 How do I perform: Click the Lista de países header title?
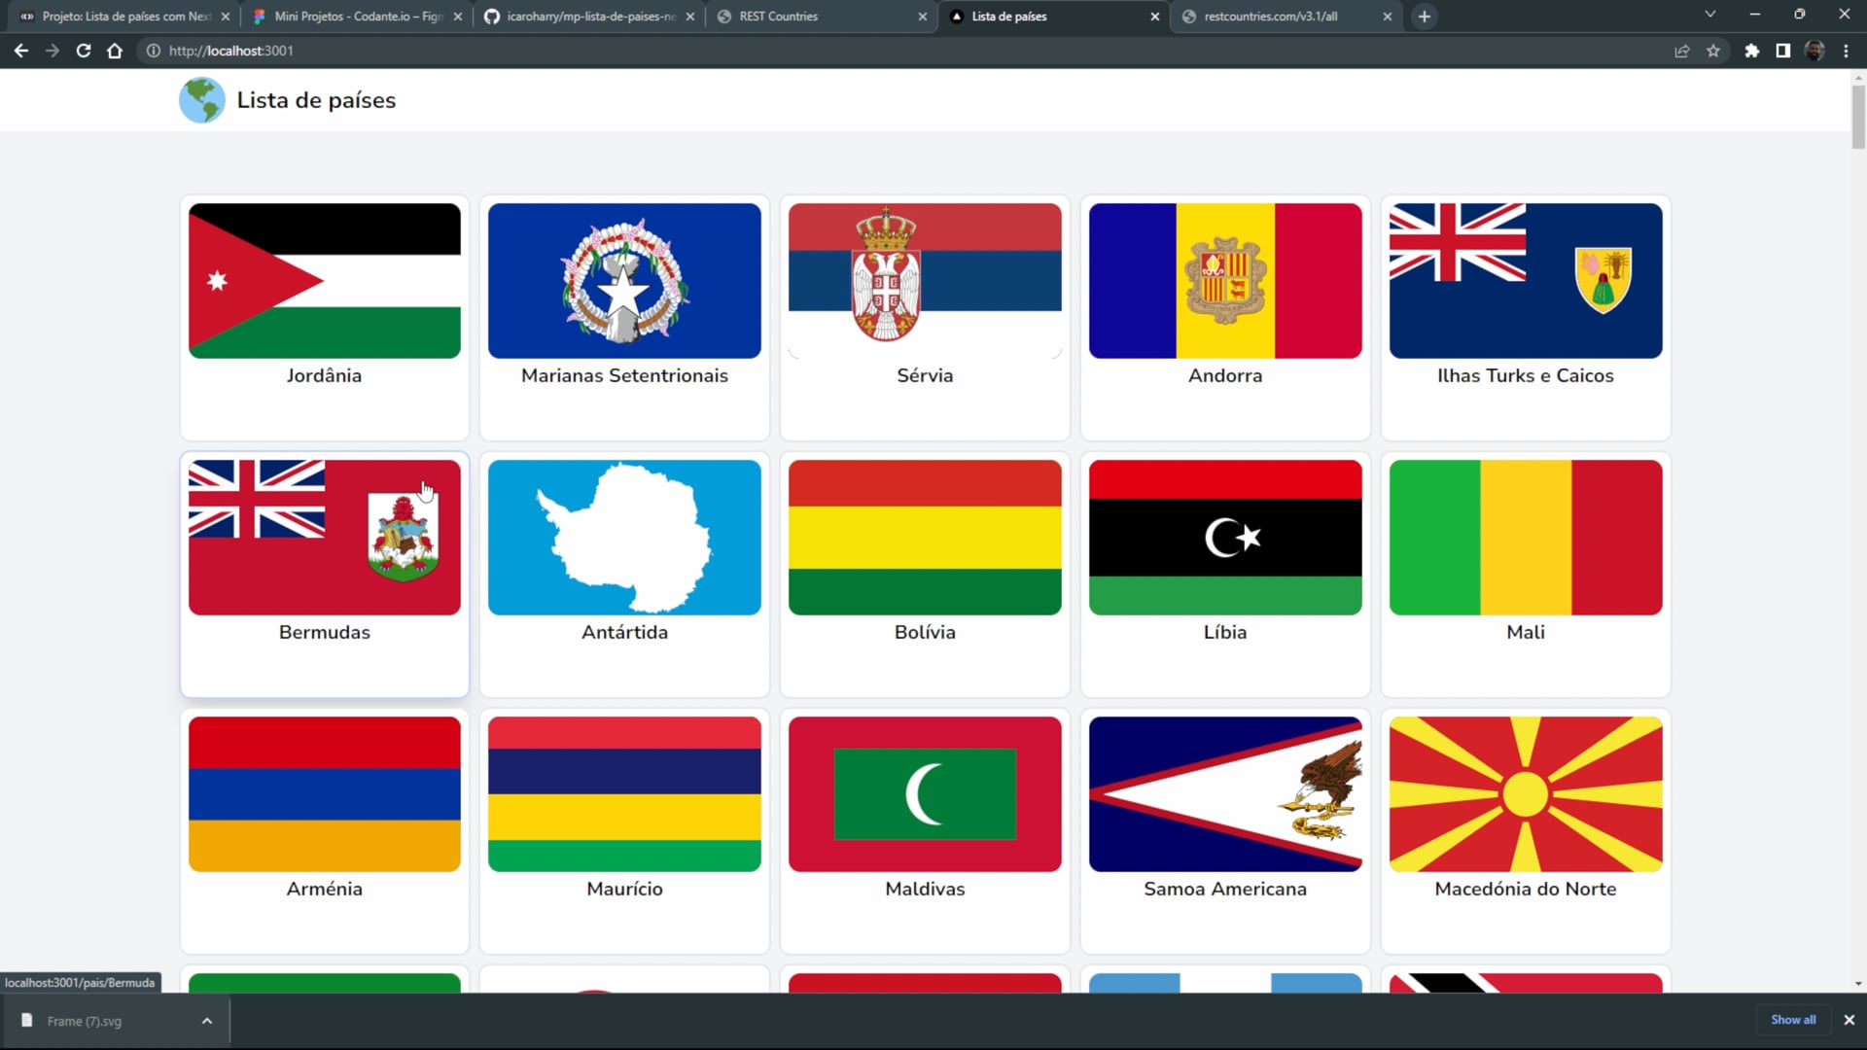[x=316, y=100]
